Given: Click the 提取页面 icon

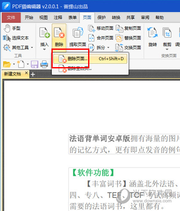Looking at the screenshot, I should tap(78, 32).
